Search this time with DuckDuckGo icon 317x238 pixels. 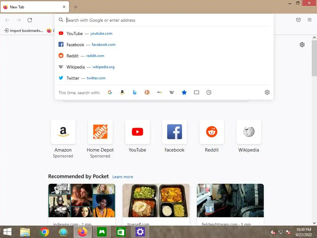[x=147, y=92]
